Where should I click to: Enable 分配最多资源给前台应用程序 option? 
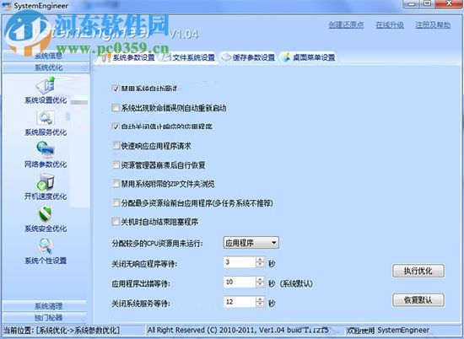pyautogui.click(x=116, y=203)
